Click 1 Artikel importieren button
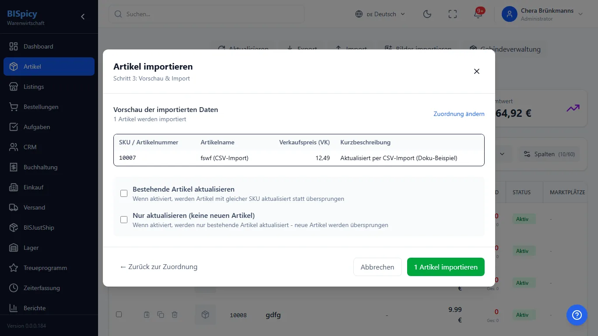Viewport: 598px width, 336px height. [446, 267]
